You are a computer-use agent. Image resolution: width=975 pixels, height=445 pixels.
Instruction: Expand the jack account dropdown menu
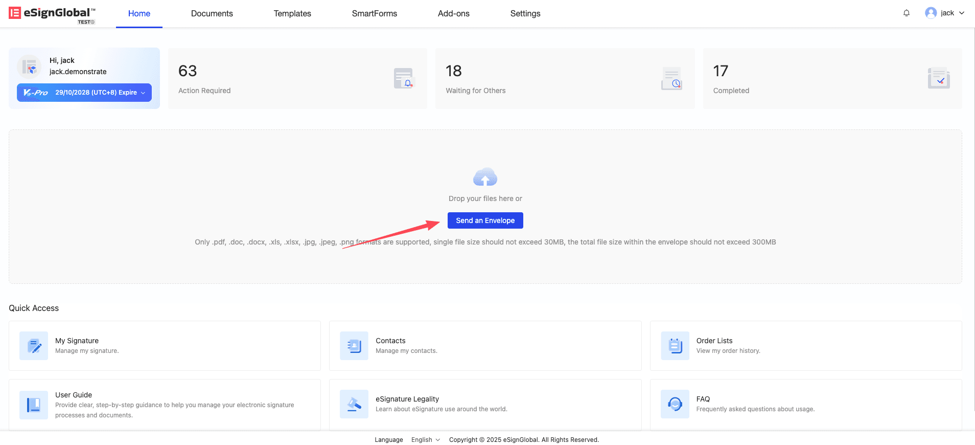pyautogui.click(x=961, y=13)
